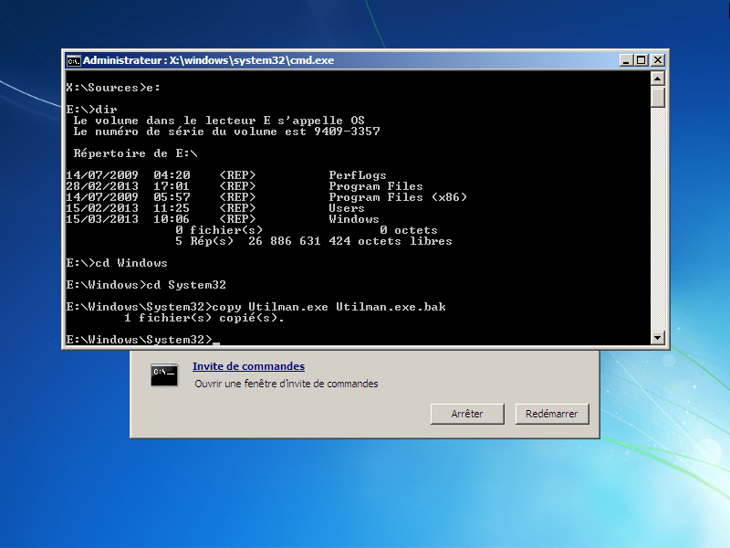The image size is (730, 548).
Task: Click the '1 fichier(s) copié(s).' output line
Action: 203,318
